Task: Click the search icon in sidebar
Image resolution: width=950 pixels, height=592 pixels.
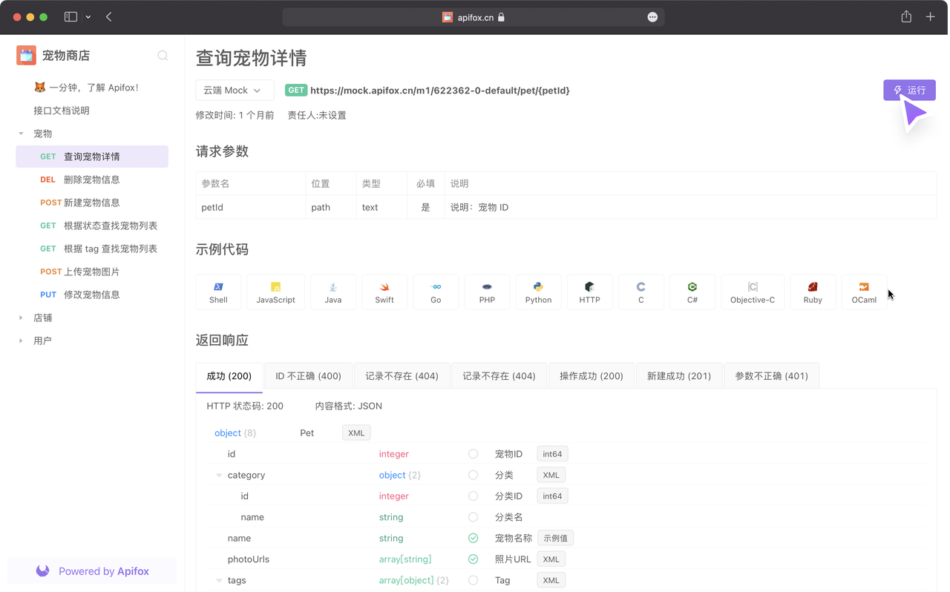Action: [x=163, y=56]
